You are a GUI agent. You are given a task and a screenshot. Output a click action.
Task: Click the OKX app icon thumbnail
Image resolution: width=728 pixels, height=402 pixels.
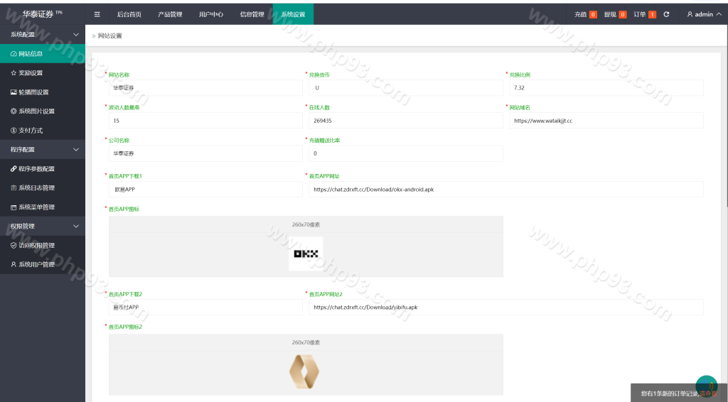pos(306,254)
